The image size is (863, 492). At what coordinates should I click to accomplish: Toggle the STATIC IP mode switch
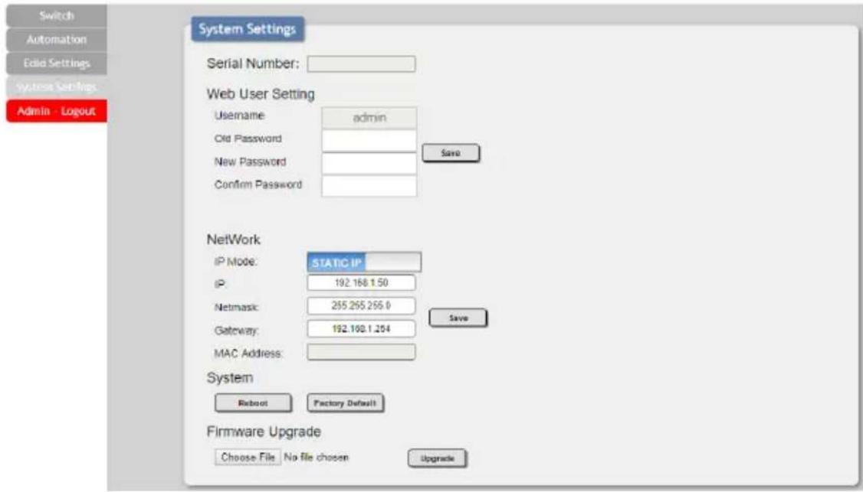(364, 262)
